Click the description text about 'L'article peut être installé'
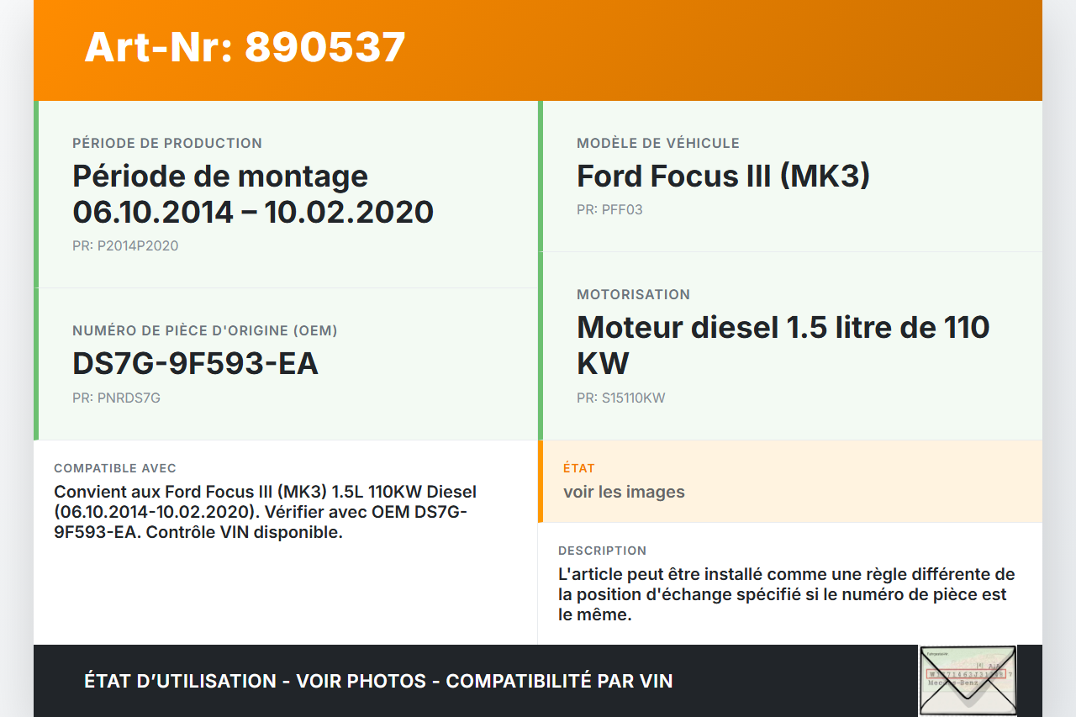 (786, 594)
